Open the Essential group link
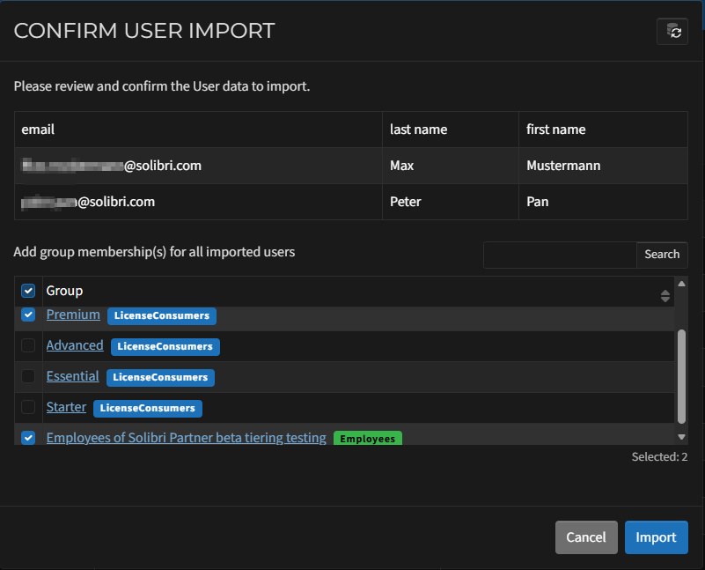Image resolution: width=705 pixels, height=570 pixels. click(72, 376)
